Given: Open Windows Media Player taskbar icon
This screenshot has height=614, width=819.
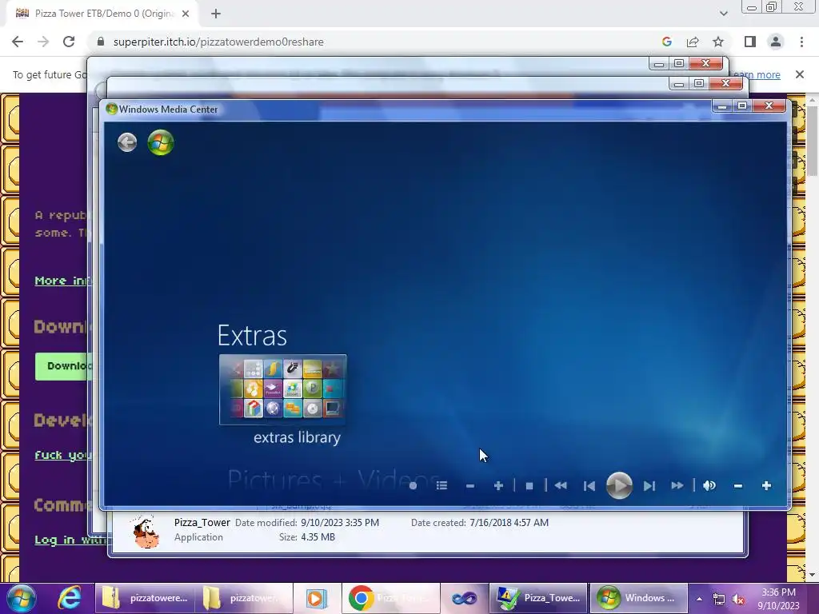Looking at the screenshot, I should [x=317, y=598].
